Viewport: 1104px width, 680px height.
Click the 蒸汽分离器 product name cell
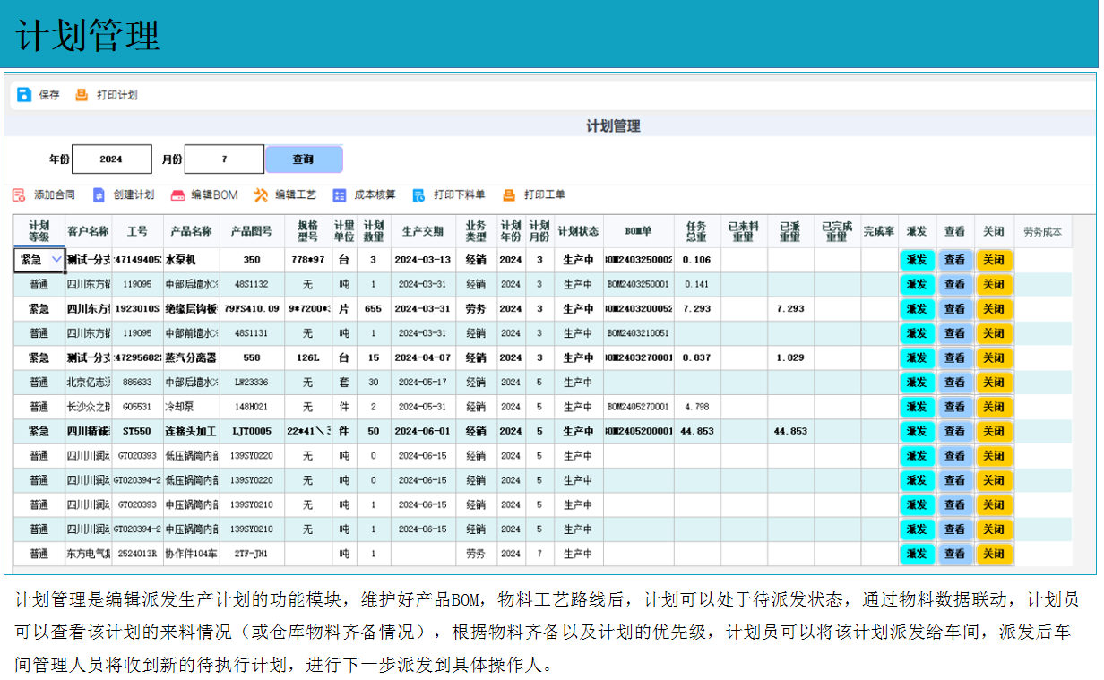point(191,357)
